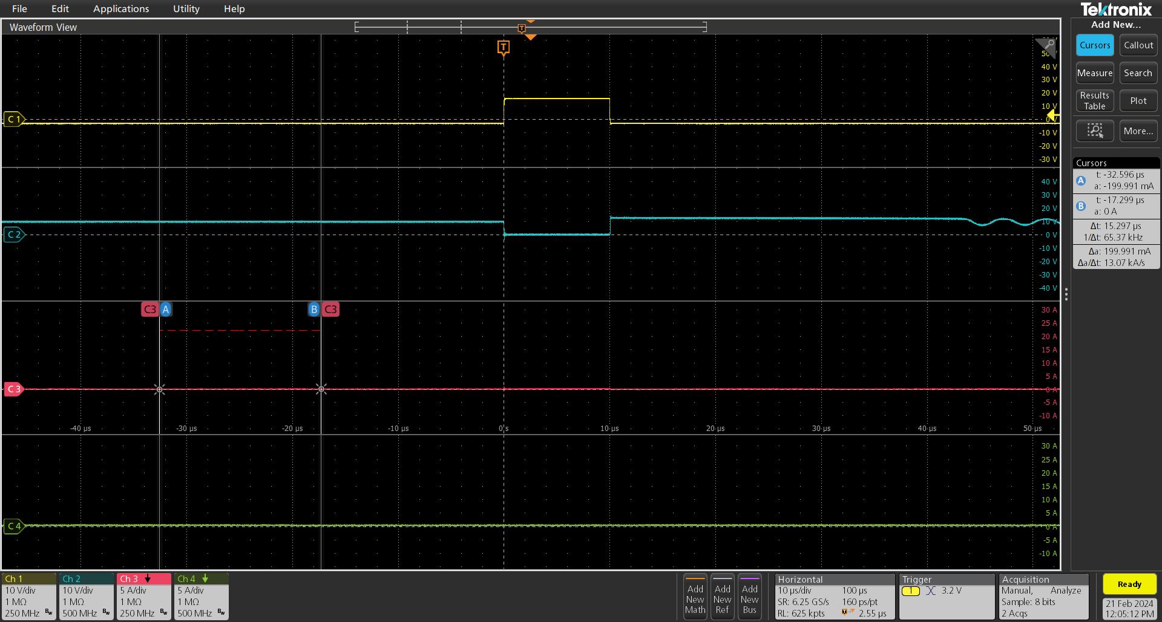Click Add New Math button

pyautogui.click(x=695, y=596)
